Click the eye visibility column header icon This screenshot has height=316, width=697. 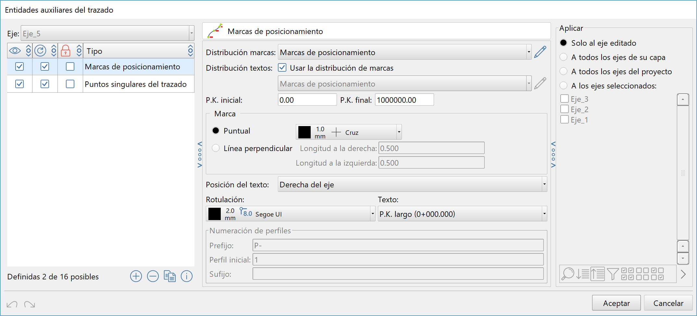15,51
